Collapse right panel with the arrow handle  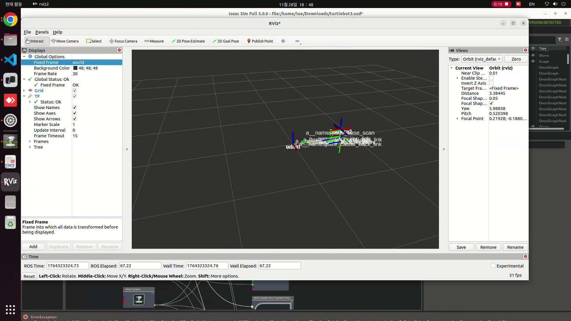(x=444, y=149)
